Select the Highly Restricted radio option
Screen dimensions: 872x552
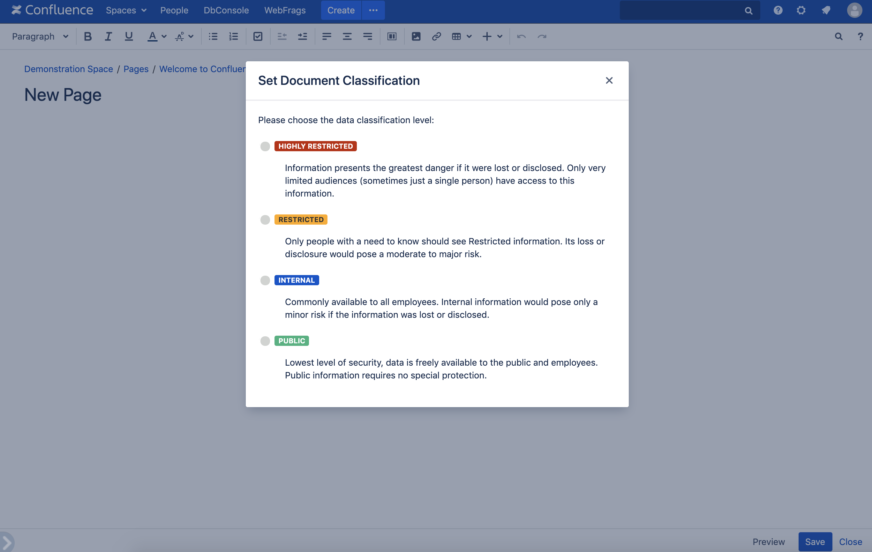click(x=265, y=146)
